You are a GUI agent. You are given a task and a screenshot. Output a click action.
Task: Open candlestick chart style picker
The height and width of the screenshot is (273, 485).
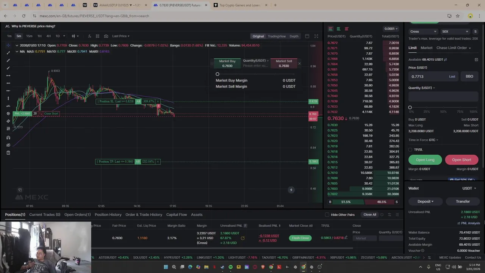point(75,36)
